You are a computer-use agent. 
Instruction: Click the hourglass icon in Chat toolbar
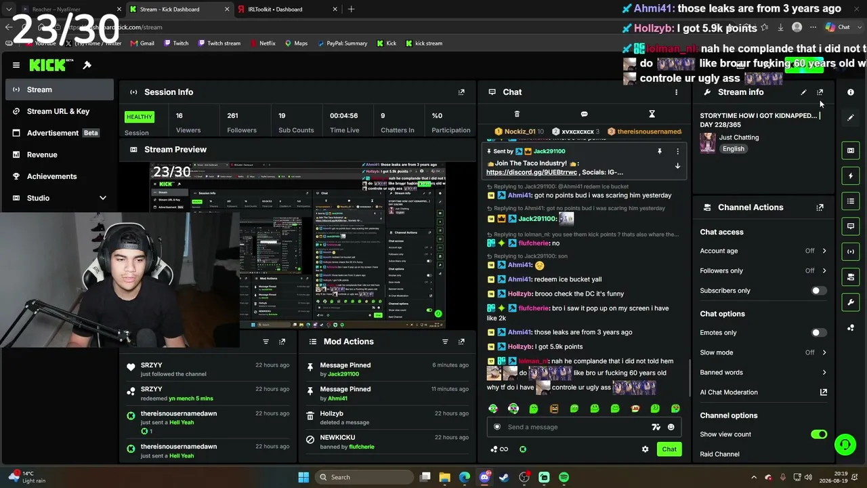click(652, 114)
